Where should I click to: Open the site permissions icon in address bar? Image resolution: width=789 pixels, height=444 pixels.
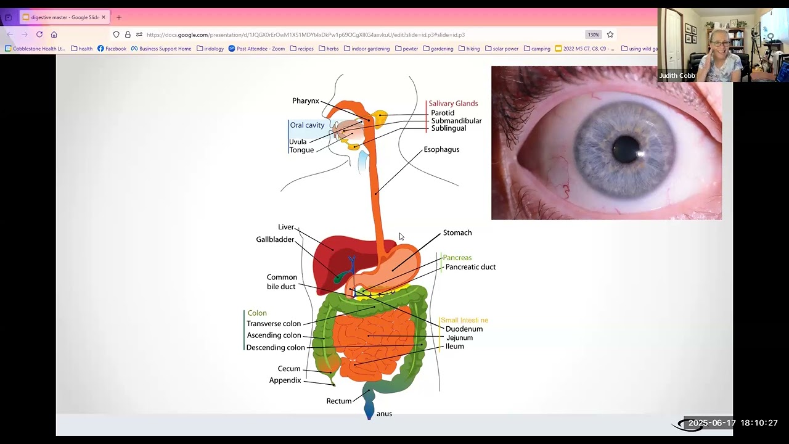tap(139, 35)
